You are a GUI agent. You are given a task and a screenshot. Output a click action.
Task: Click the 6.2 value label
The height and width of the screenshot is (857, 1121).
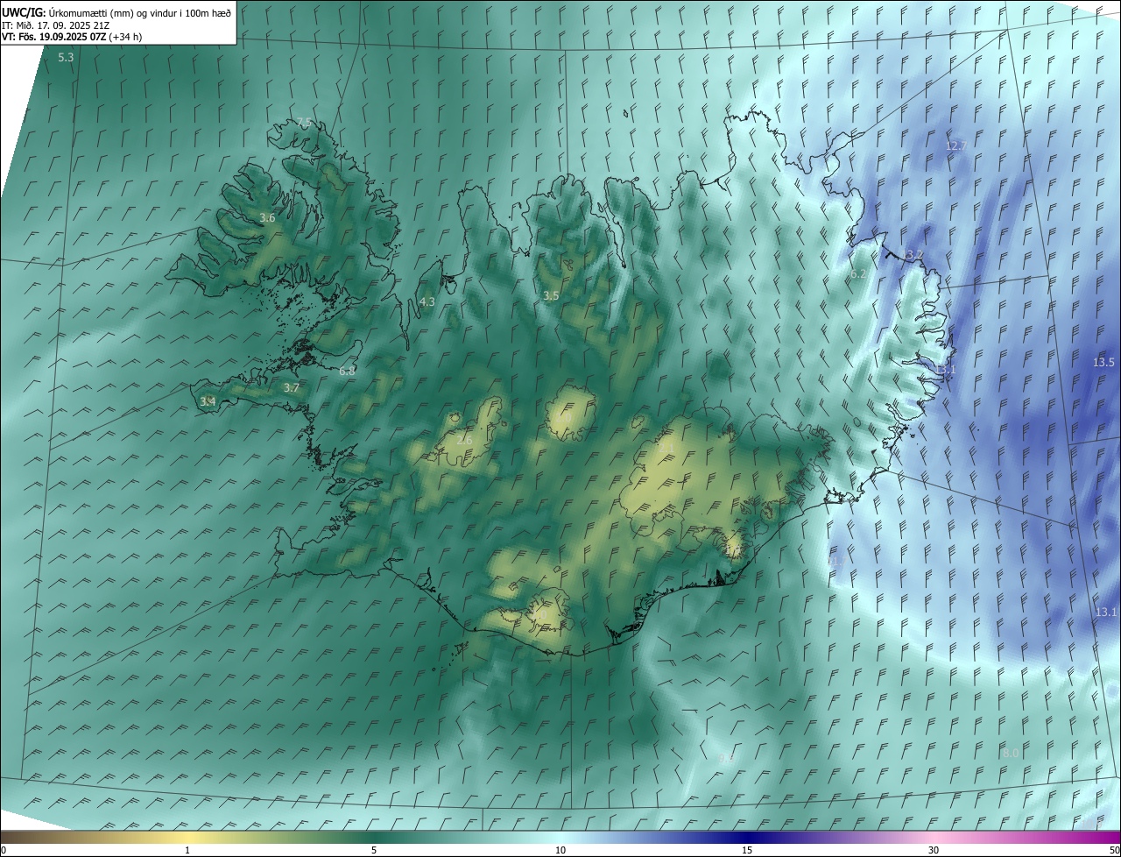(858, 274)
